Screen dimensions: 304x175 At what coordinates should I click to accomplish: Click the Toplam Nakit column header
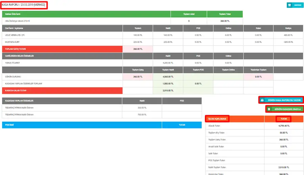[168, 70]
